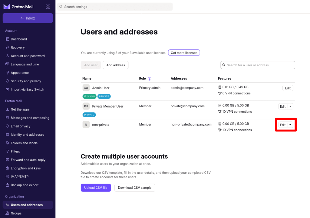Click the Primary admin role text

click(150, 88)
